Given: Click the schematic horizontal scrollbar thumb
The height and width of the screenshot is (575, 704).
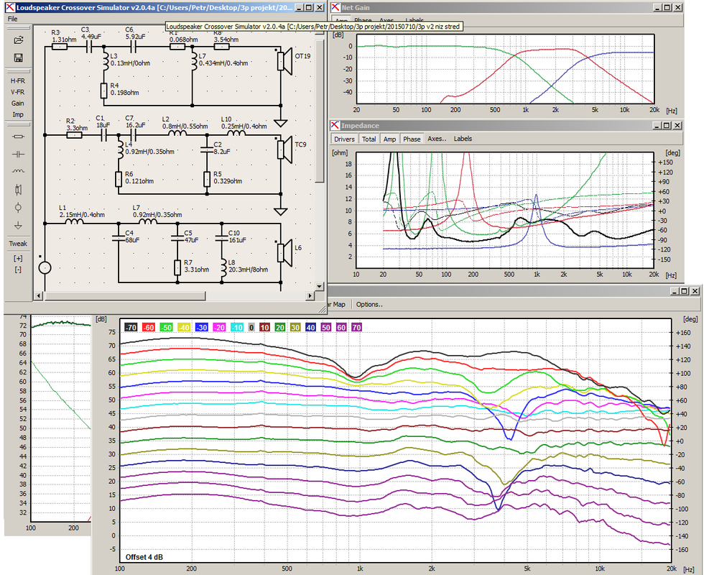Looking at the screenshot, I should click(x=125, y=295).
